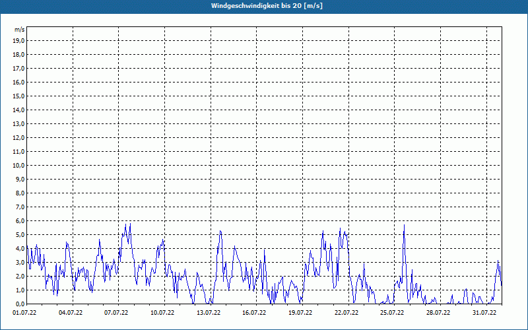
Task: Click the 14,0 y-axis label
Action: [x=18, y=110]
